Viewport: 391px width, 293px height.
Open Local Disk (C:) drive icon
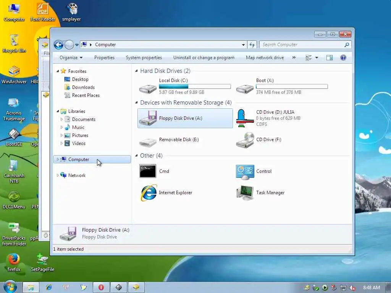click(x=148, y=89)
